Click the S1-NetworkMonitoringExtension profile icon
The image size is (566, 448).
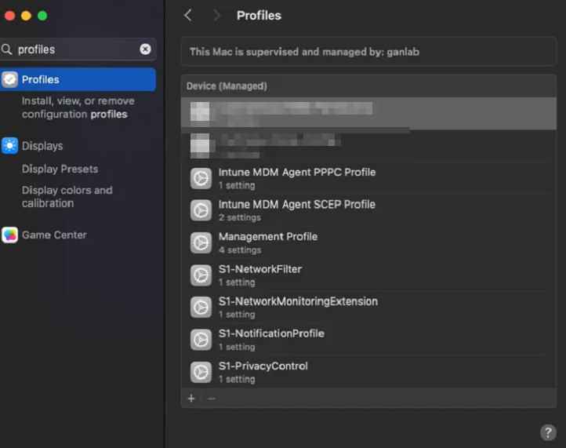(x=201, y=307)
